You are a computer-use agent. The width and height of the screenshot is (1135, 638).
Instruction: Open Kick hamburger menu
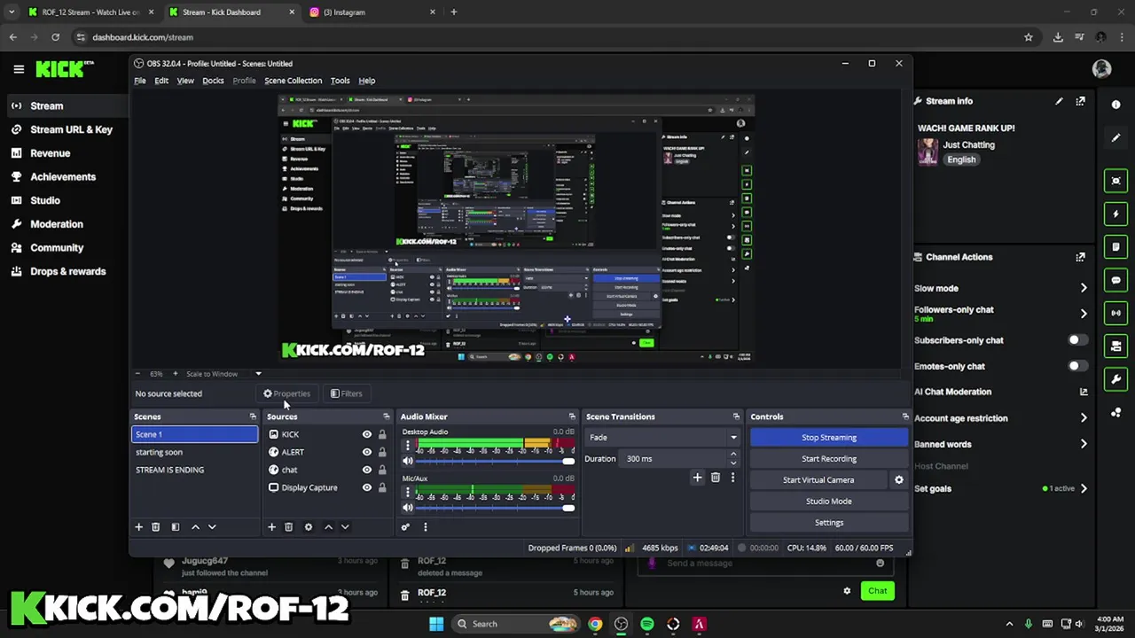click(x=19, y=69)
